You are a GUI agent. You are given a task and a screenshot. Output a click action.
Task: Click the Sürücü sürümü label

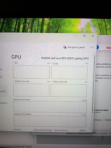[61, 130]
